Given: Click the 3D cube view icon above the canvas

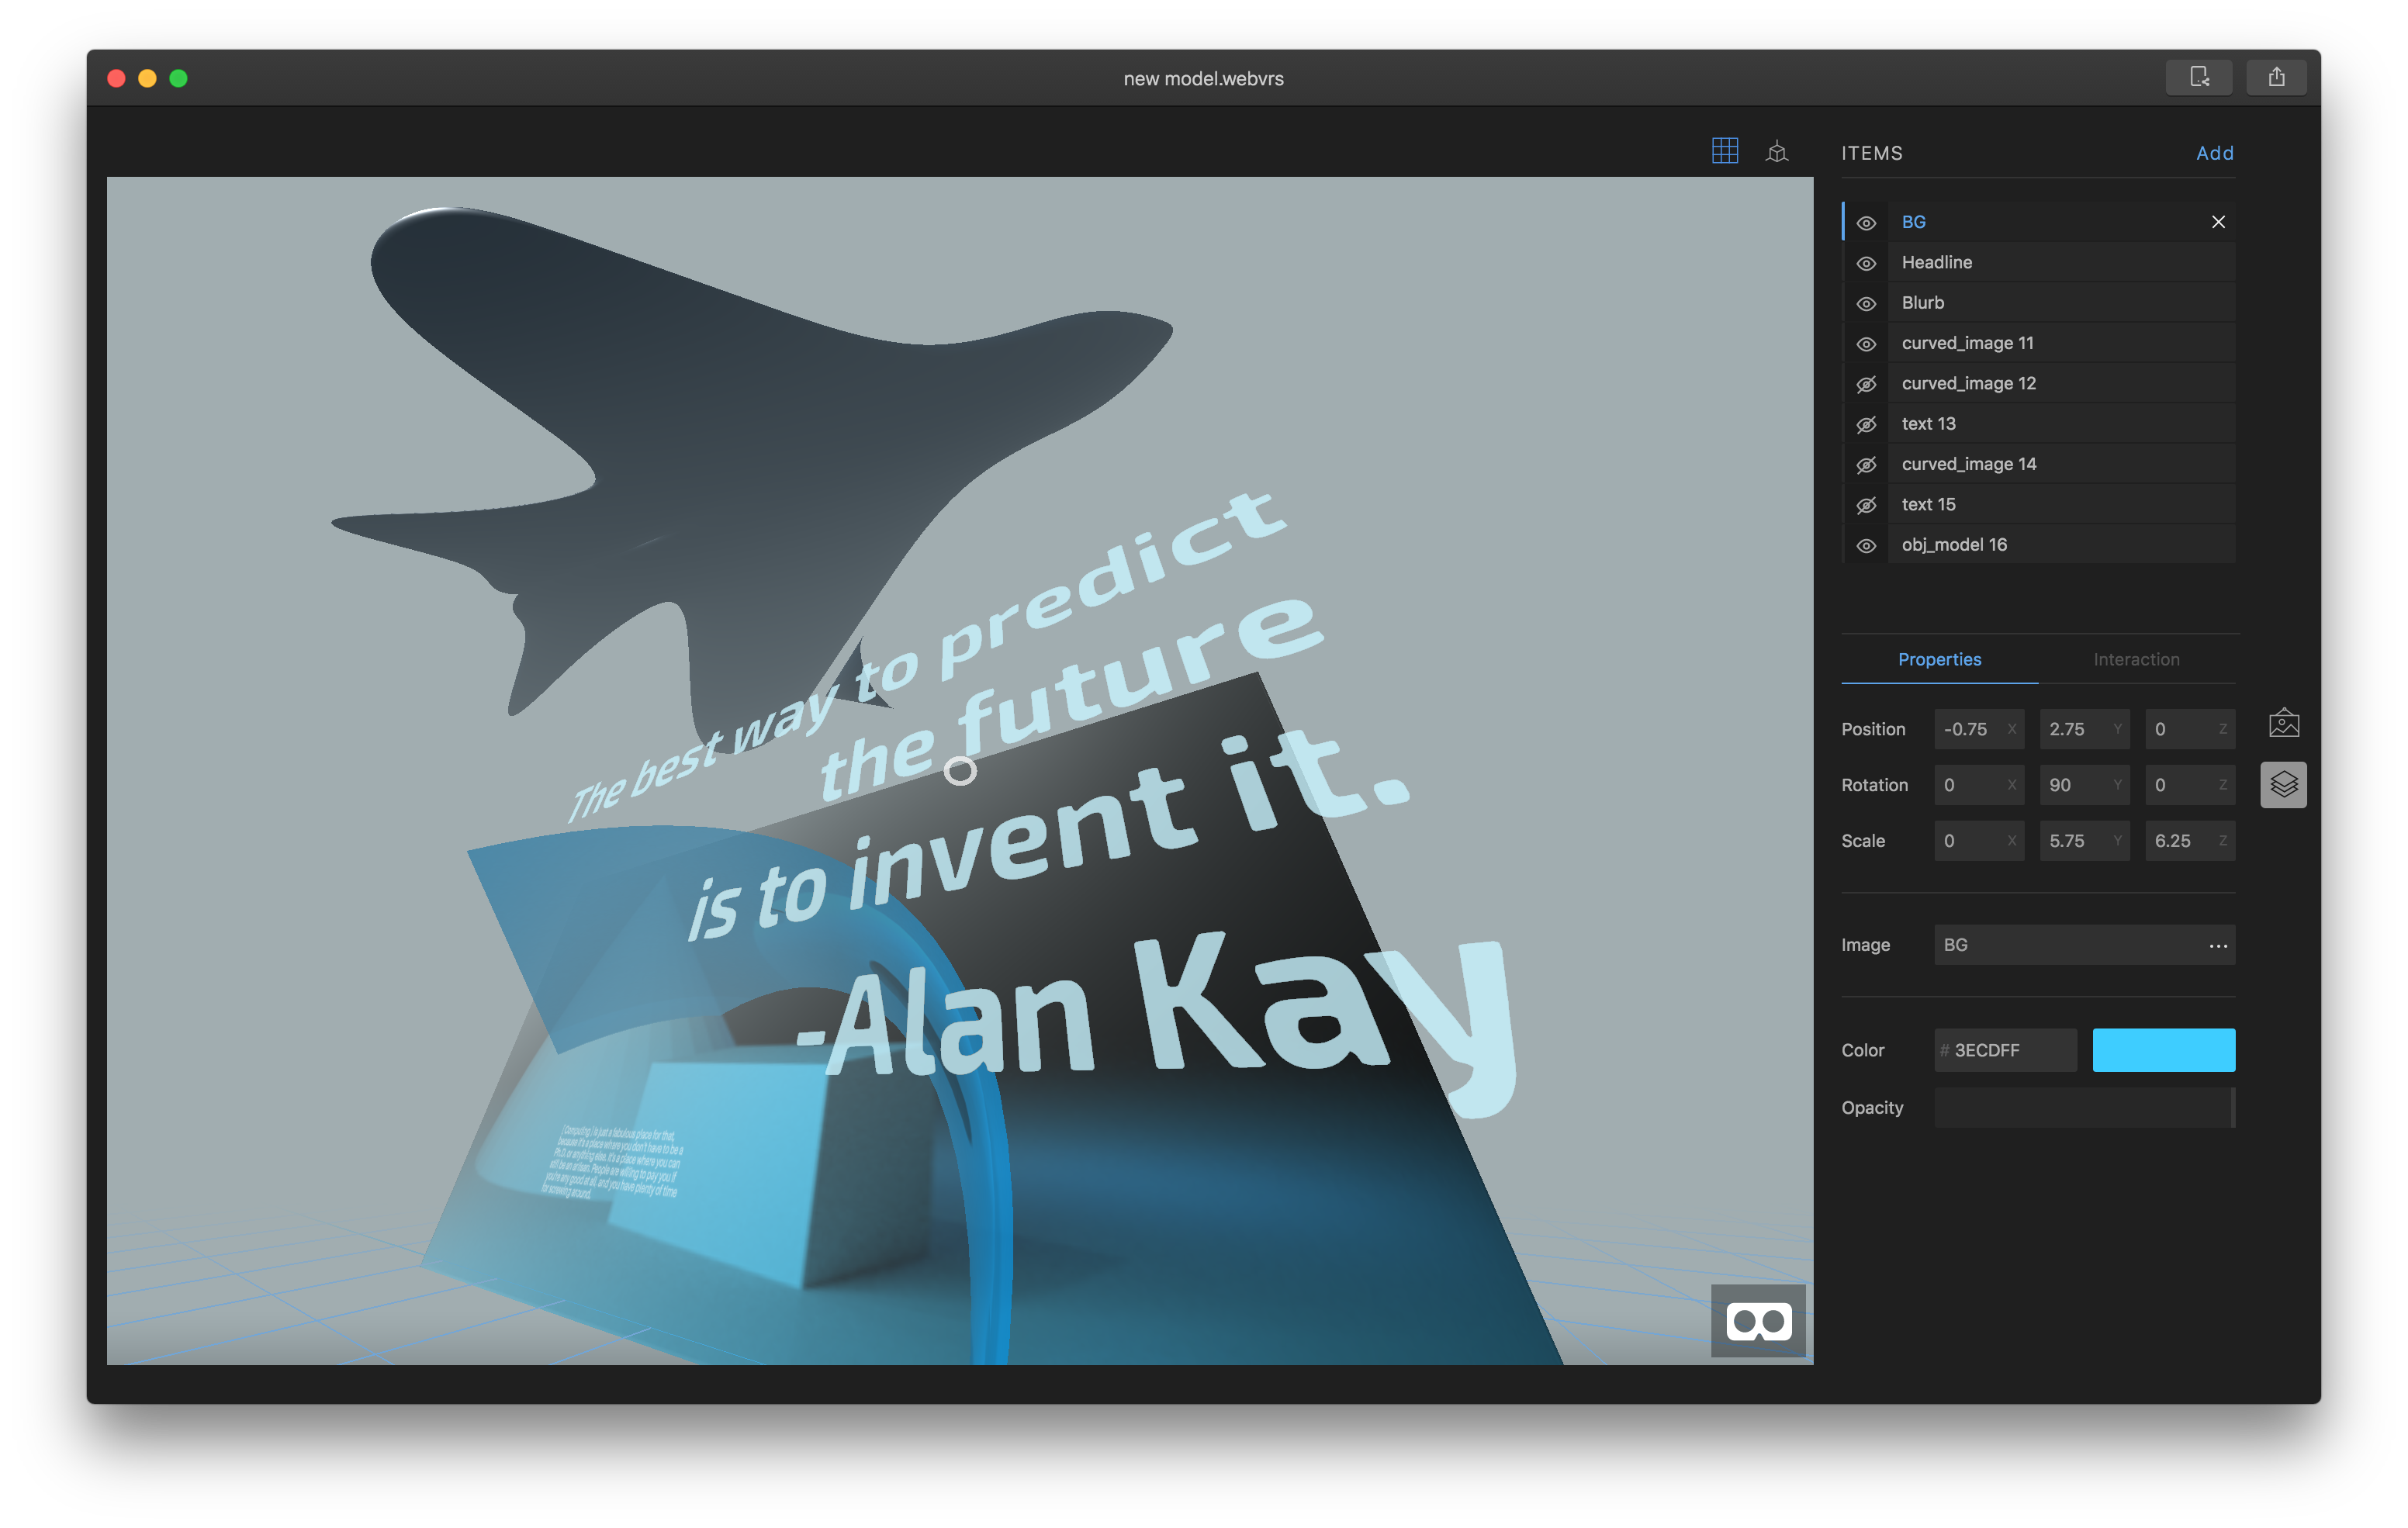Looking at the screenshot, I should pyautogui.click(x=1778, y=151).
